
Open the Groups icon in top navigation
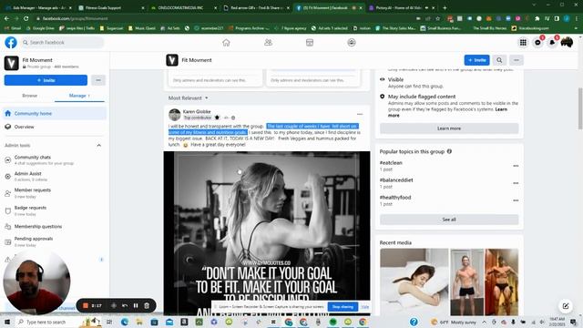coord(352,43)
